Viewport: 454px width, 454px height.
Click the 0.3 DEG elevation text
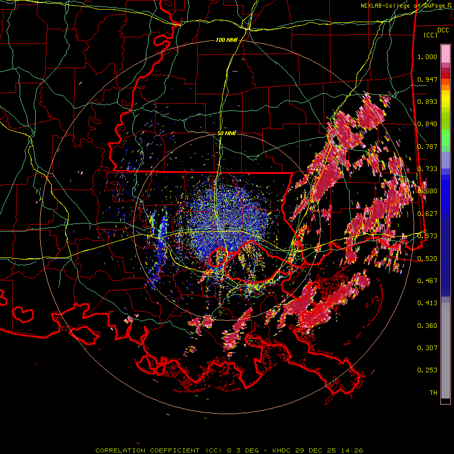[243, 450]
